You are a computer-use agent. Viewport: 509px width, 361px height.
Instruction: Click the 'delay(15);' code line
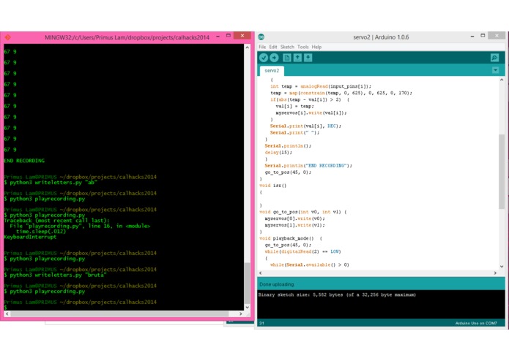pyautogui.click(x=278, y=153)
